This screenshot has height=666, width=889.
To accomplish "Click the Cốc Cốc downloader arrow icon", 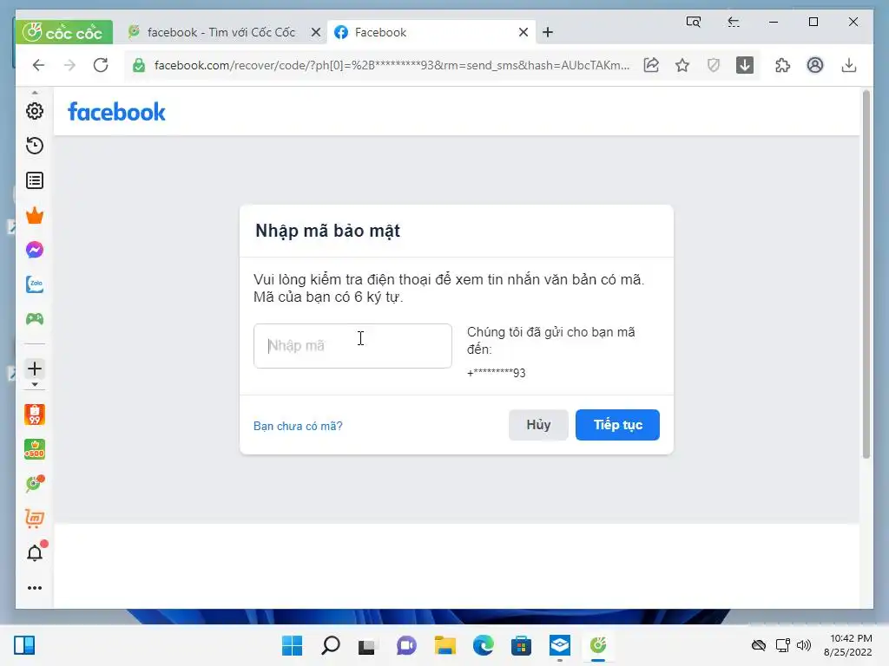I will [x=744, y=65].
